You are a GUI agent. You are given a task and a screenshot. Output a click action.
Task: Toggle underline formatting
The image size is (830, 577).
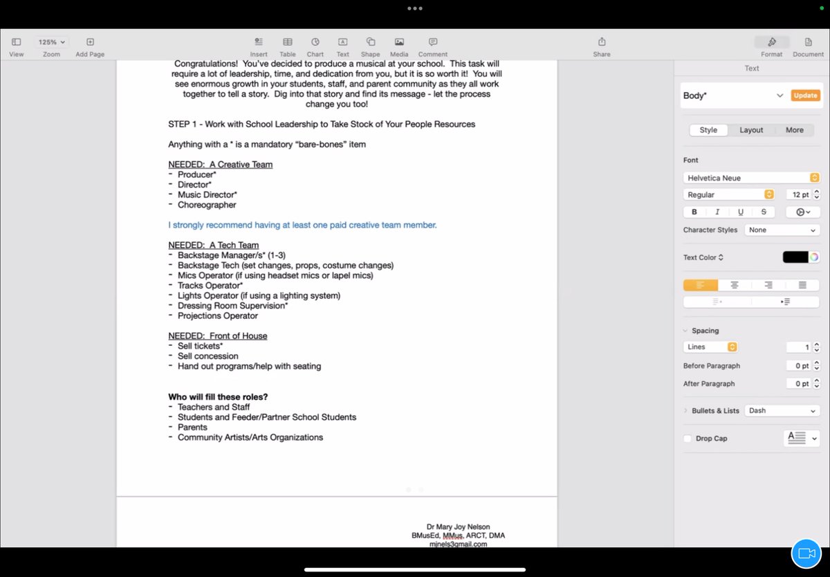(741, 212)
